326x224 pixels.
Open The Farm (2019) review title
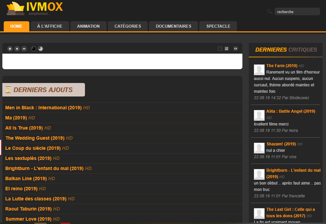pyautogui.click(x=282, y=66)
